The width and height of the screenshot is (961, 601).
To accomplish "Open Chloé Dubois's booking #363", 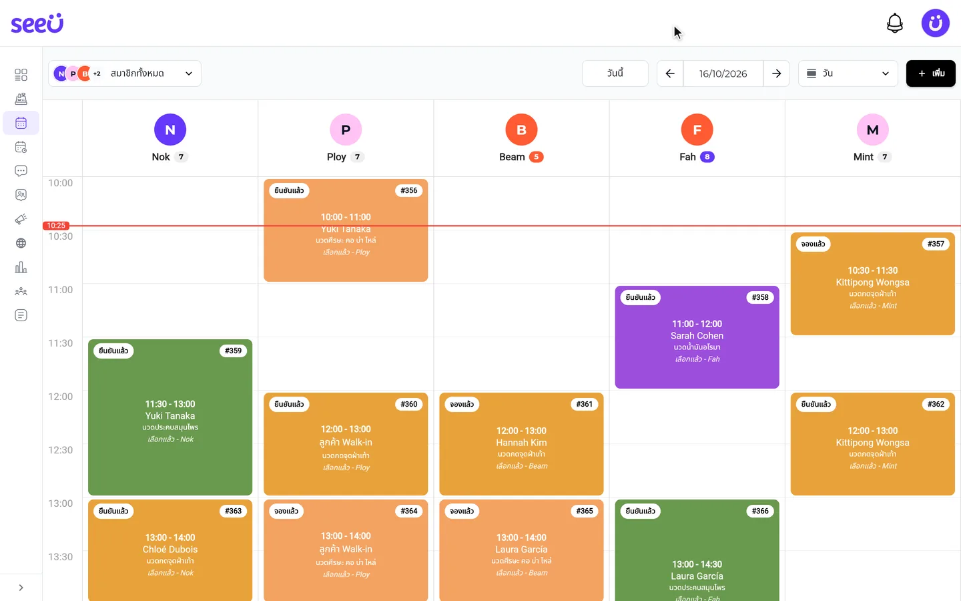I will 170,550.
